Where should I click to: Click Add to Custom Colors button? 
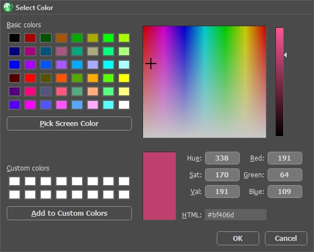[x=69, y=213]
